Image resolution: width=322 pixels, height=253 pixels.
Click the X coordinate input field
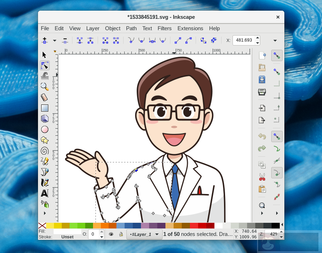(x=244, y=40)
